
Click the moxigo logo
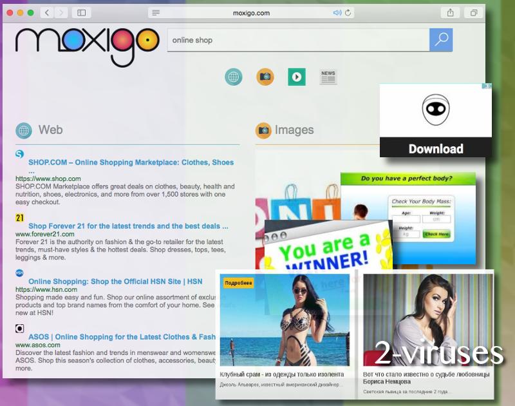88,46
